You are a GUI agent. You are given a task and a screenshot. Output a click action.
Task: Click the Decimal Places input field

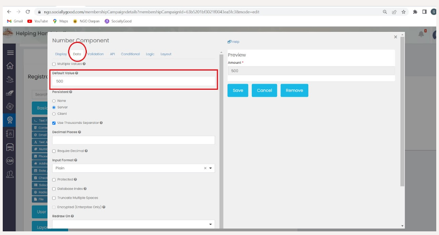pyautogui.click(x=133, y=140)
